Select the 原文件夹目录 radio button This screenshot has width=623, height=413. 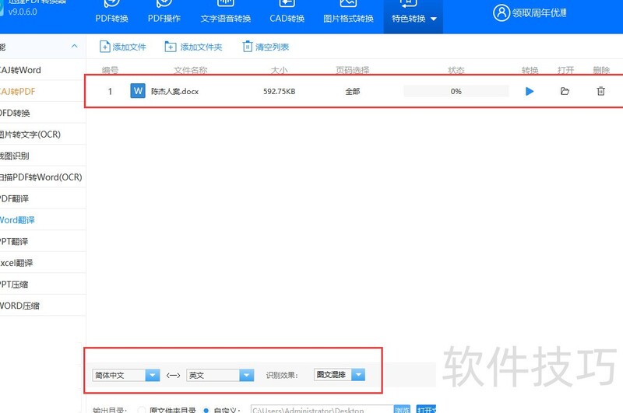[142, 410]
